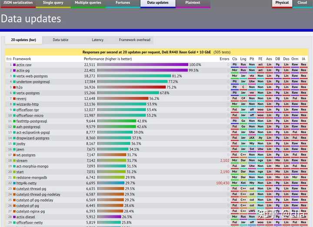Click the 2,102 errors value for stream

click(x=225, y=161)
